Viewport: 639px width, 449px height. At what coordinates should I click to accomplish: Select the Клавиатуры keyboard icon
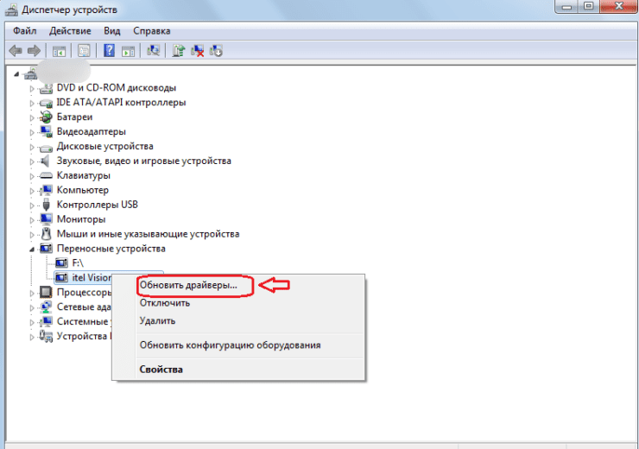point(46,175)
